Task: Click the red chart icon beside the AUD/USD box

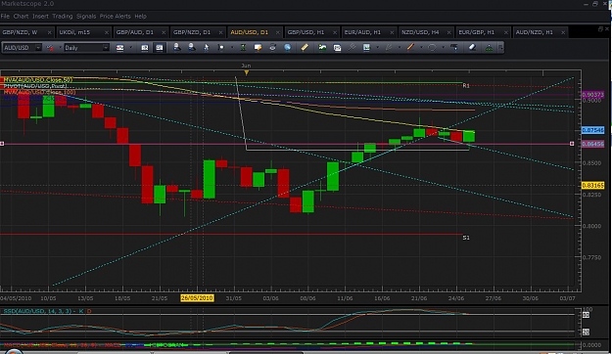Action: click(50, 48)
